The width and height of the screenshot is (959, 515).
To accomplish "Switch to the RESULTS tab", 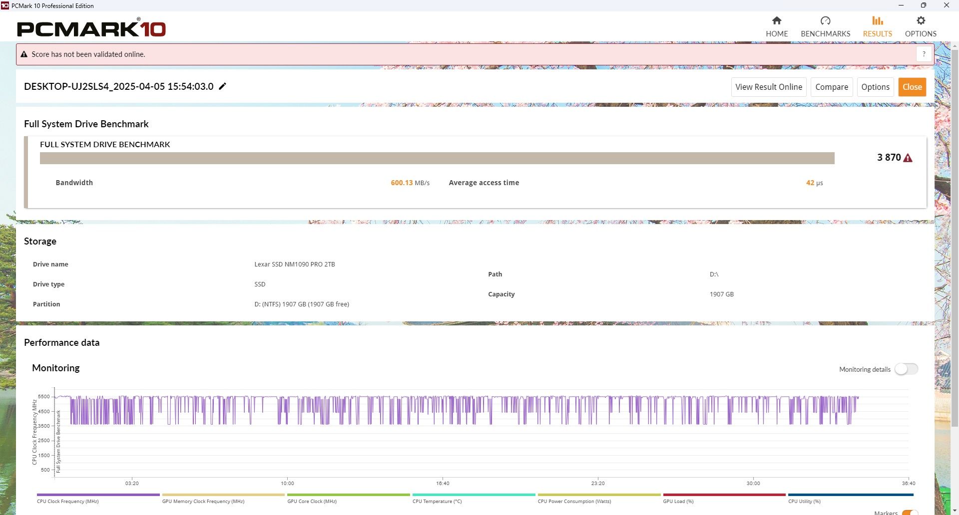I will [x=878, y=26].
